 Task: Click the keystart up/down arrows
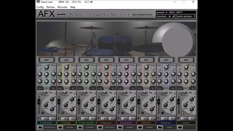(x=174, y=16)
